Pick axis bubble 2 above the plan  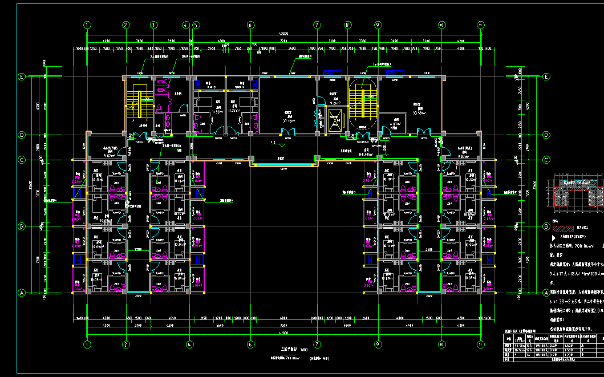pos(126,25)
